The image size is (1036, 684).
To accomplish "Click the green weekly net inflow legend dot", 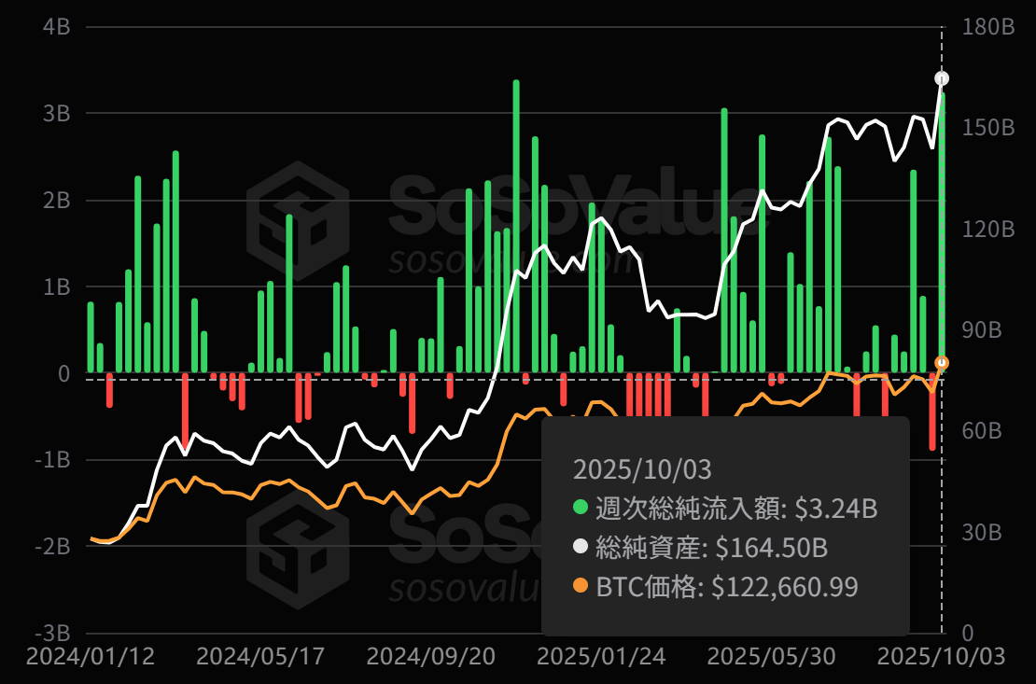I will point(581,509).
